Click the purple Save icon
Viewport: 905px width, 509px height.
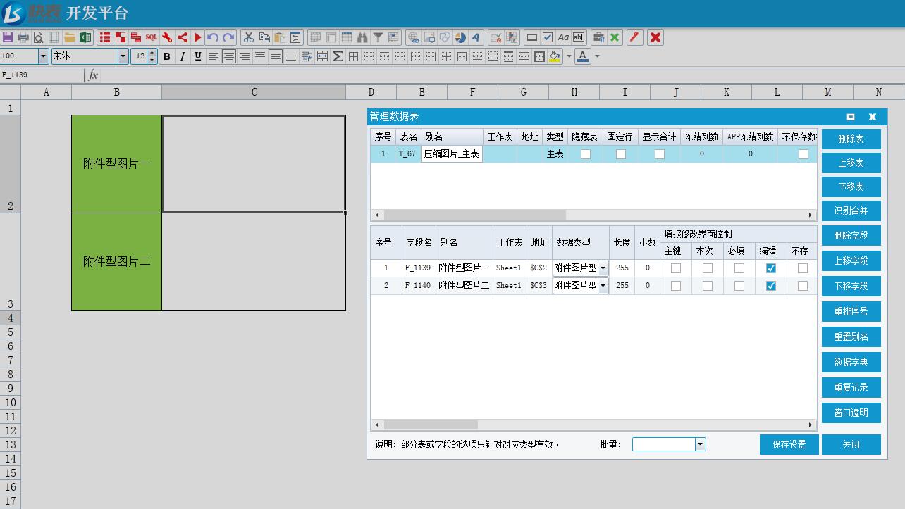coord(8,37)
